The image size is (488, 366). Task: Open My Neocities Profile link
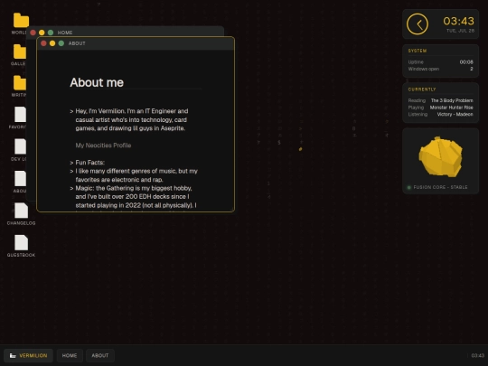coord(103,145)
